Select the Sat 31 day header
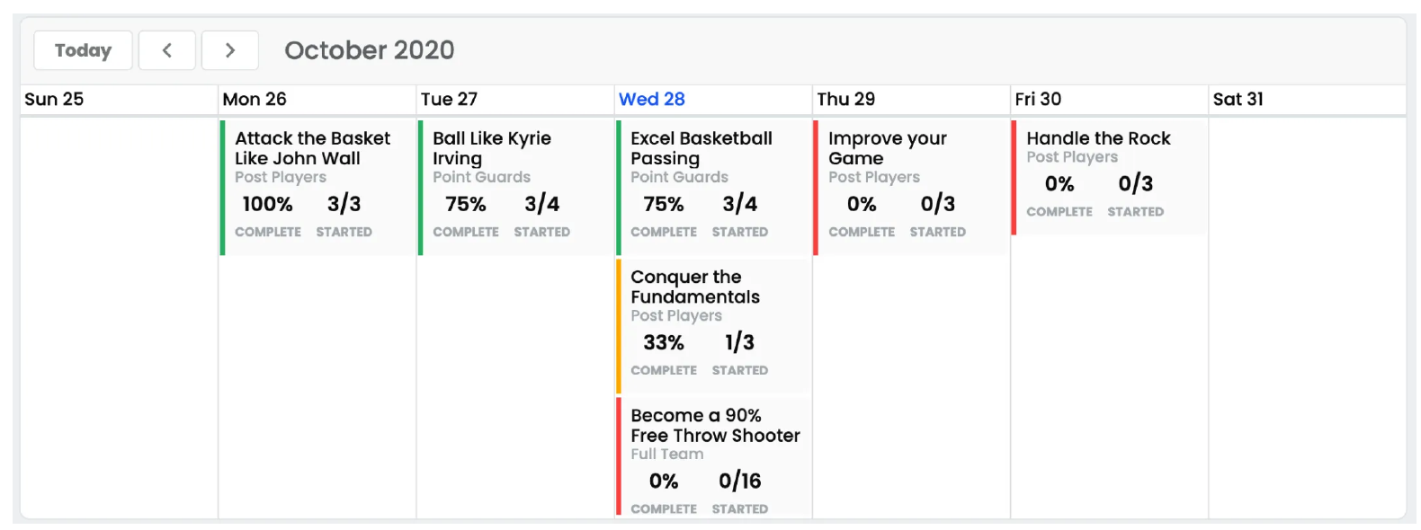1421x530 pixels. pyautogui.click(x=1238, y=99)
